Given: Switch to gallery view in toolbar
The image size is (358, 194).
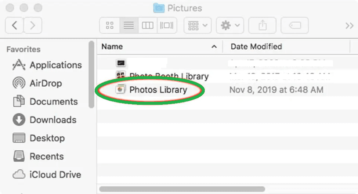Looking at the screenshot, I should tap(167, 25).
